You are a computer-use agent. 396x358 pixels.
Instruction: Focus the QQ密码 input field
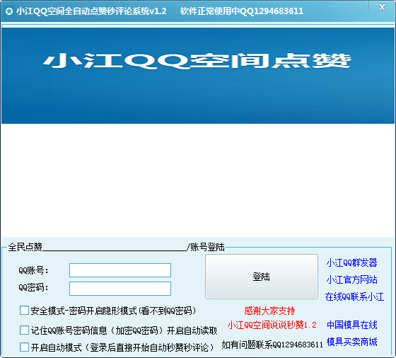(x=120, y=289)
